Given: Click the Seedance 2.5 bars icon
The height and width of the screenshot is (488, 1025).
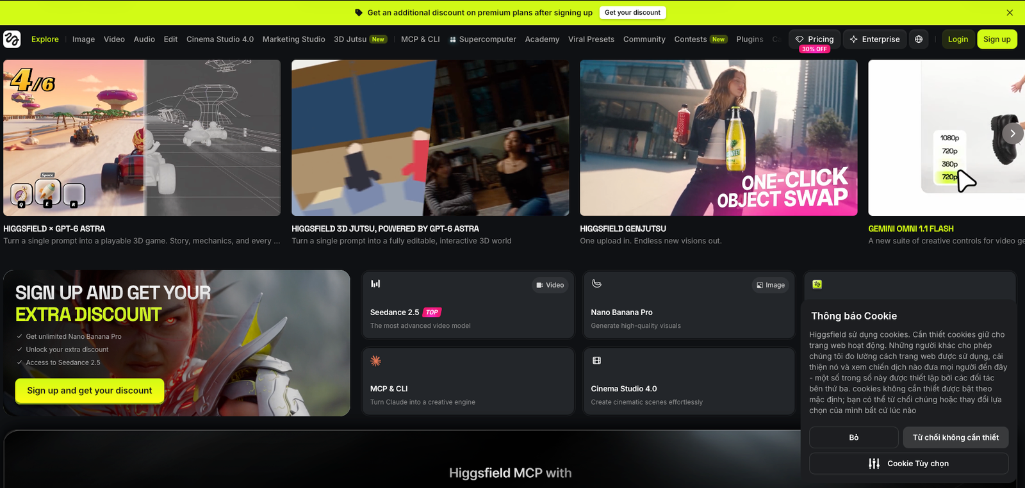Looking at the screenshot, I should pyautogui.click(x=375, y=284).
